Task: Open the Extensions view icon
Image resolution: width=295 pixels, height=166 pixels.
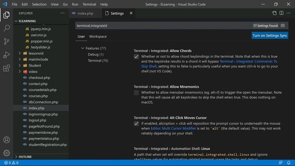Action: click(x=6, y=68)
